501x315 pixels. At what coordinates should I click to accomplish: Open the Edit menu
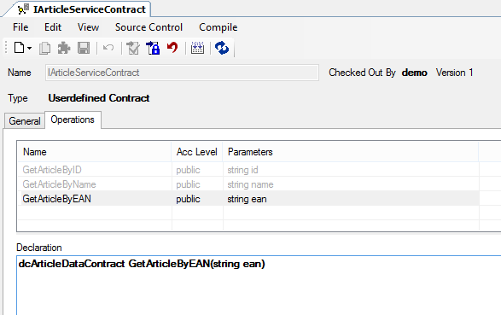53,27
